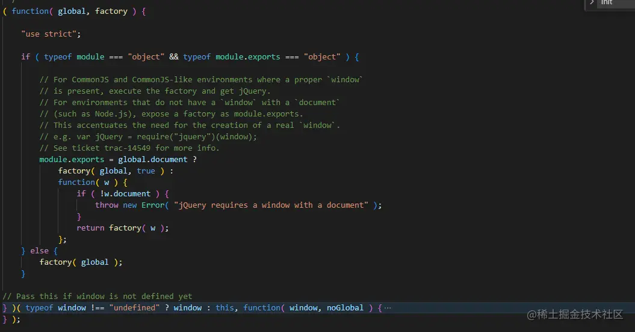Click comment 'is present, execute the factory and get jQuery.'

pos(155,91)
